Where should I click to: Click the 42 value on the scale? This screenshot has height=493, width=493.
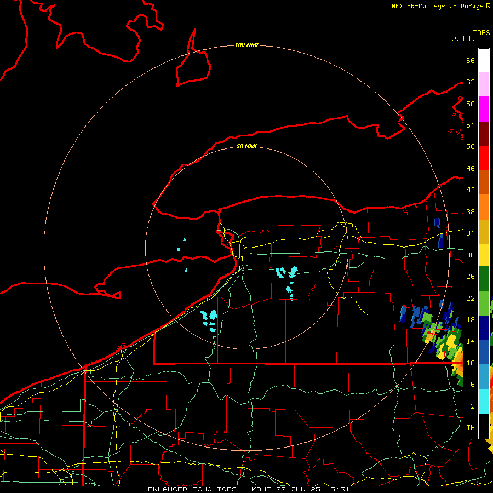(471, 190)
